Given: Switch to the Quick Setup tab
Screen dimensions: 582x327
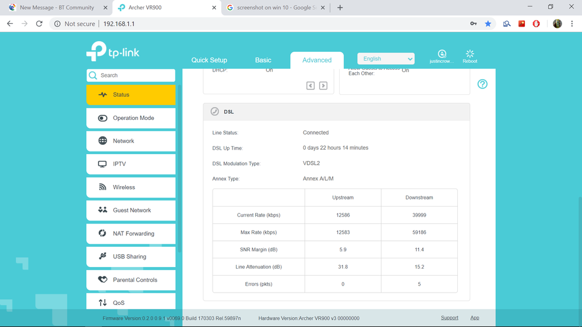Looking at the screenshot, I should (209, 60).
